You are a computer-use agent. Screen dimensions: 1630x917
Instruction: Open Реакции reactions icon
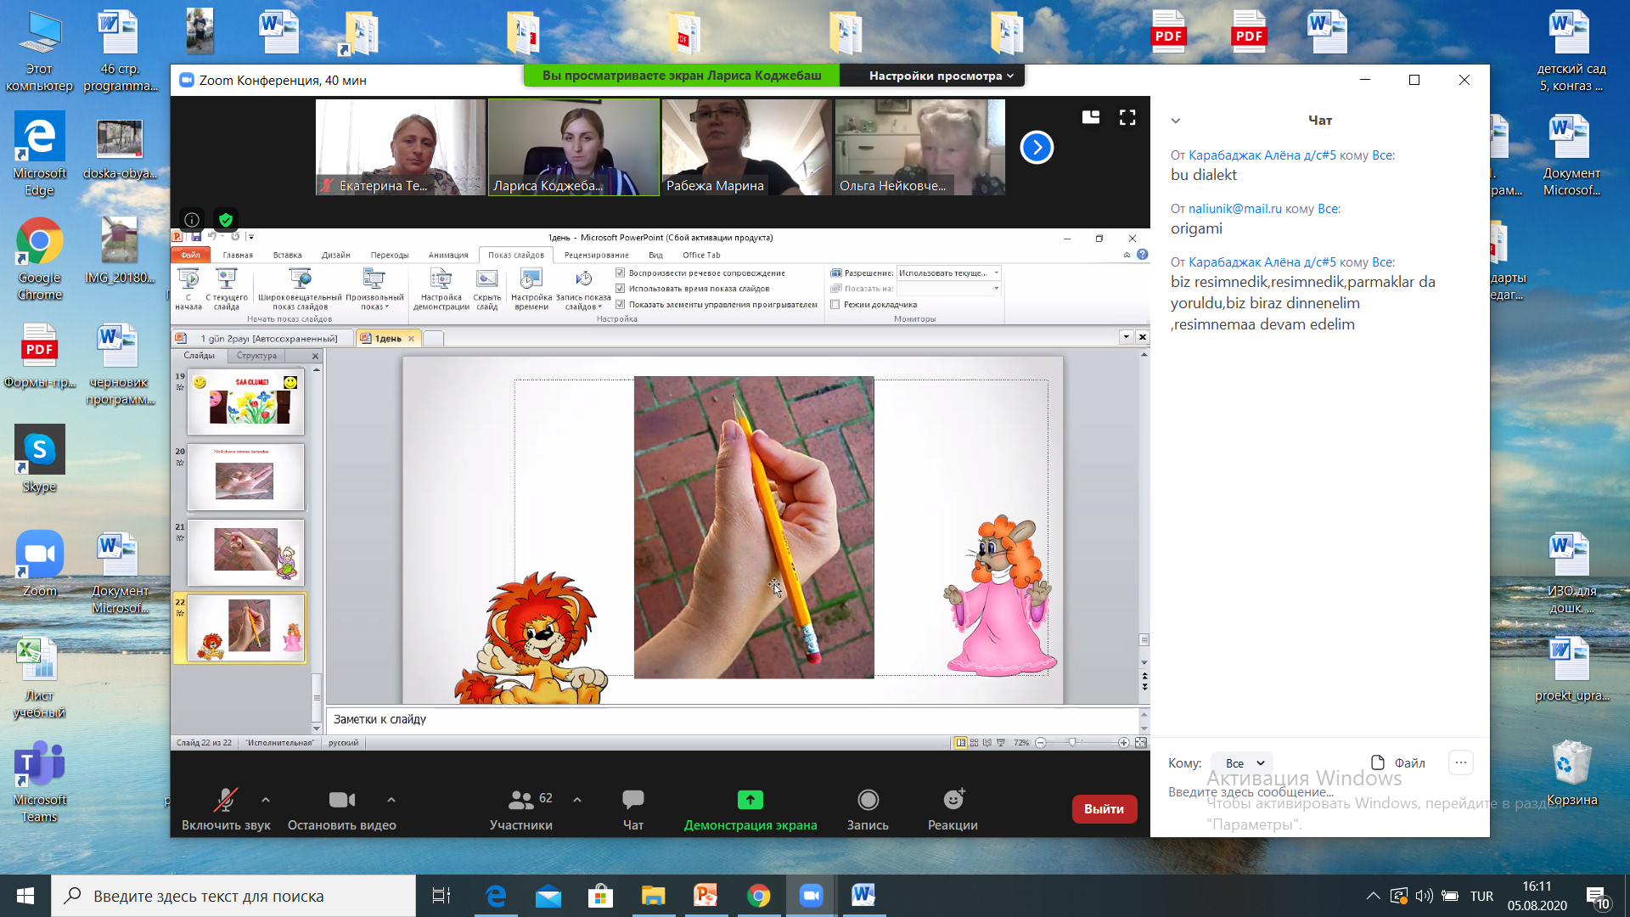click(x=953, y=800)
